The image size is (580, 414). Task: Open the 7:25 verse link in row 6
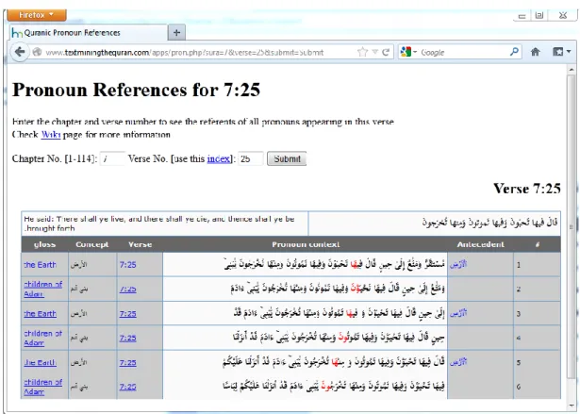pos(127,387)
